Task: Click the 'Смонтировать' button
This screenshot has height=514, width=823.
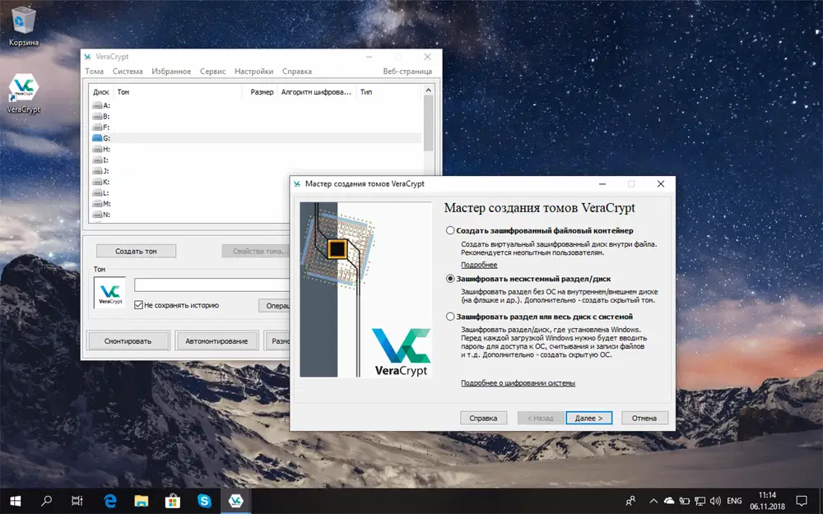Action: [128, 341]
